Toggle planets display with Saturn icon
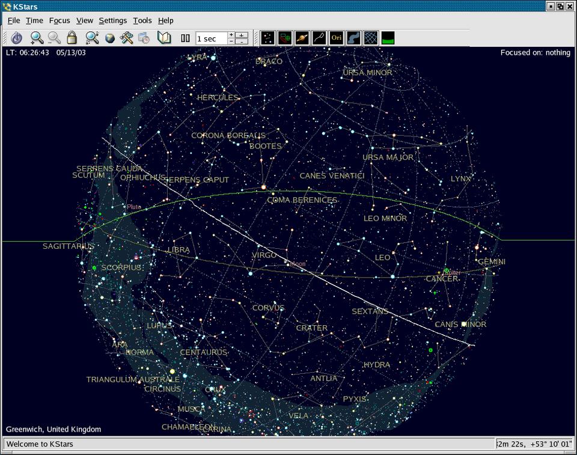Image resolution: width=577 pixels, height=455 pixels. (x=302, y=38)
